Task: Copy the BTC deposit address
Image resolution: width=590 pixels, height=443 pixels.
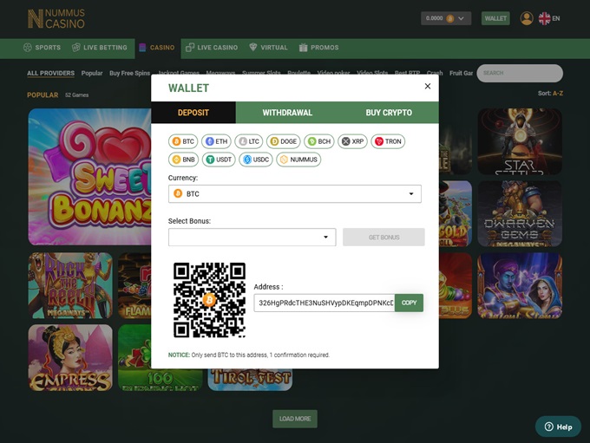Action: (x=409, y=303)
